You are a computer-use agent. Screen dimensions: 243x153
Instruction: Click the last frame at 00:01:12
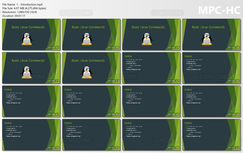click(211, 135)
